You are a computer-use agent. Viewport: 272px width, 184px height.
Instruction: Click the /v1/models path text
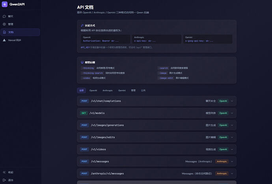point(97,113)
